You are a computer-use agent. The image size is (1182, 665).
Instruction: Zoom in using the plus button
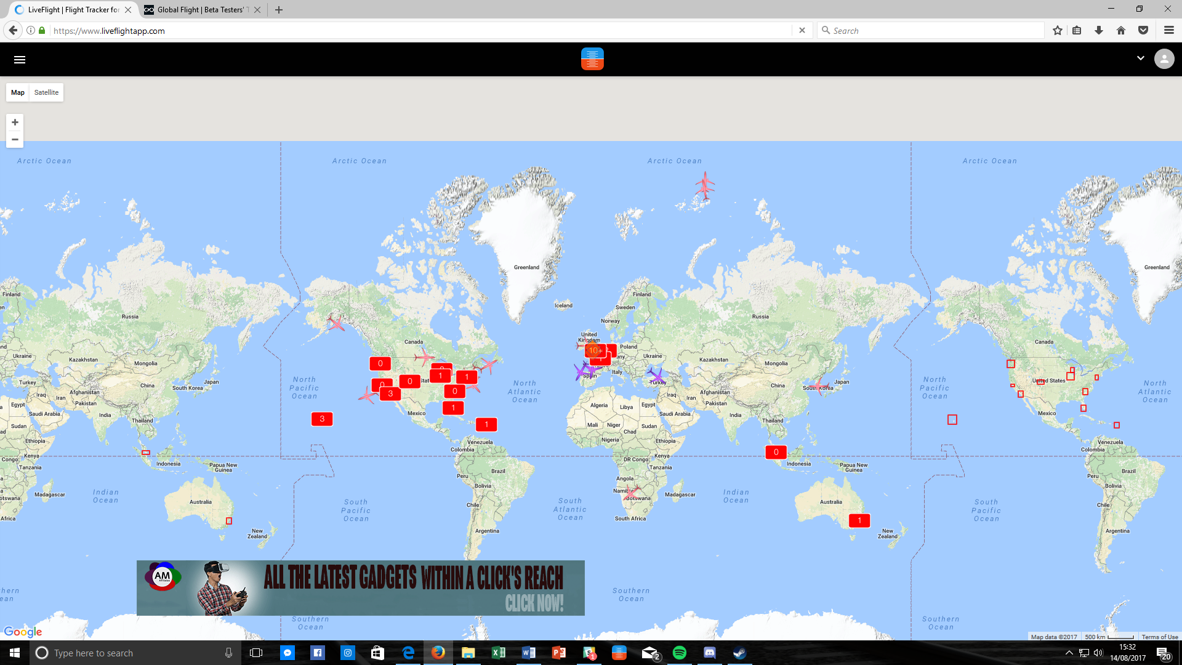pos(15,123)
